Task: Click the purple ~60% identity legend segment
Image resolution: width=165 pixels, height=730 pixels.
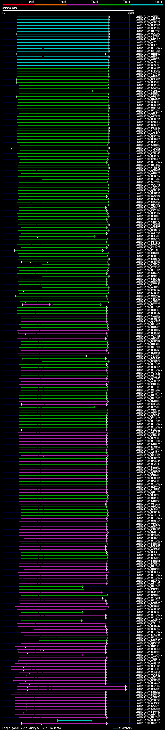Action: click(83, 5)
